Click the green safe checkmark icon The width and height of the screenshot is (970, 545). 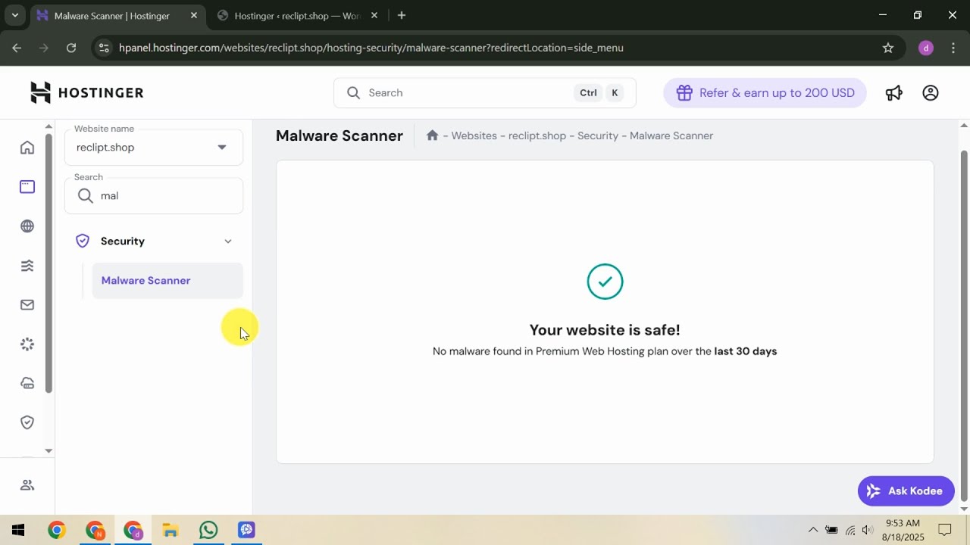point(605,282)
